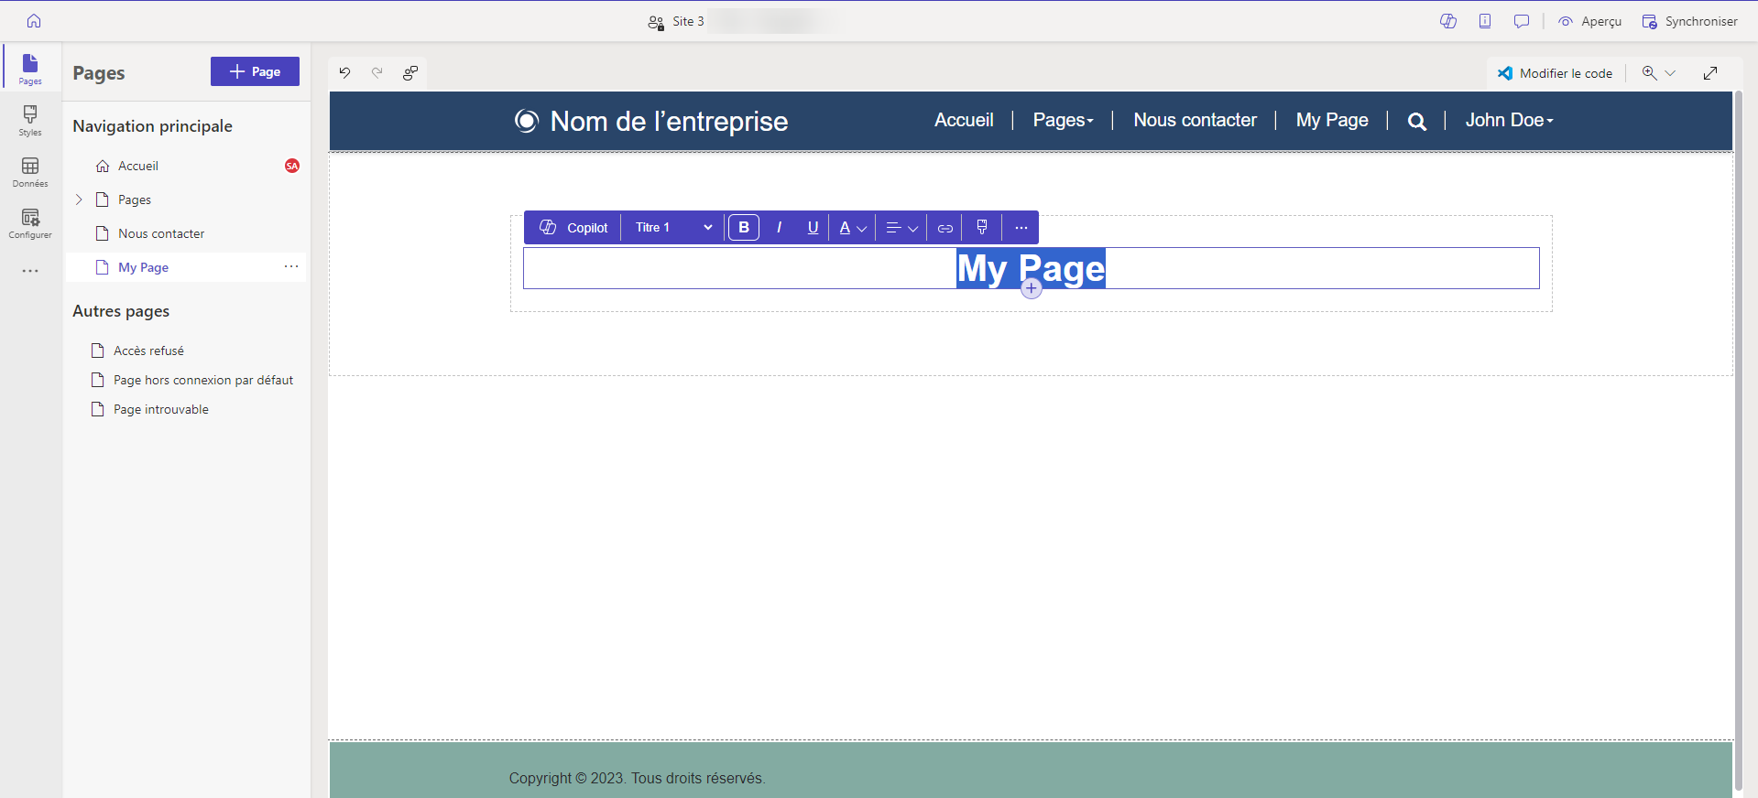Expand canvas to full screen
The image size is (1758, 798).
1710,73
